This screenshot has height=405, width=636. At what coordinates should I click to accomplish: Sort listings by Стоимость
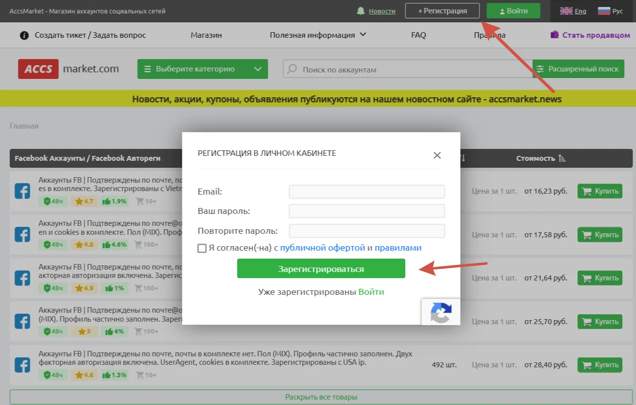541,158
